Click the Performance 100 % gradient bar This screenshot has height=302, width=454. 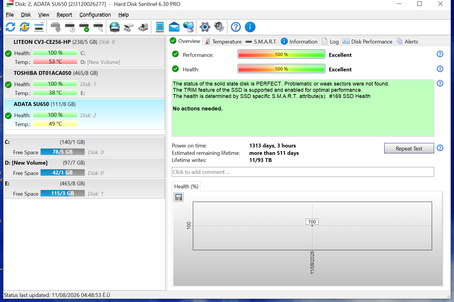281,54
